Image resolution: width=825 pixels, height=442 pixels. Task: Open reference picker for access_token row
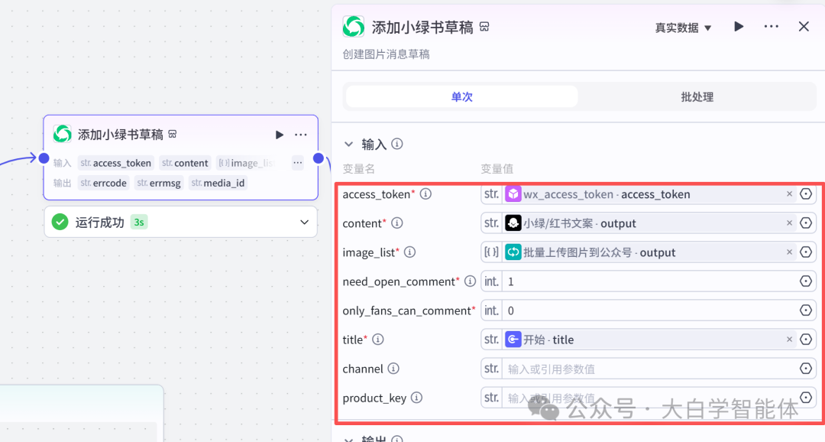tap(806, 194)
